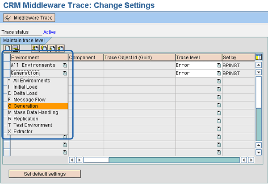This screenshot has width=268, height=184.
Task: Click the Component cell in the first row
Action: click(86, 65)
